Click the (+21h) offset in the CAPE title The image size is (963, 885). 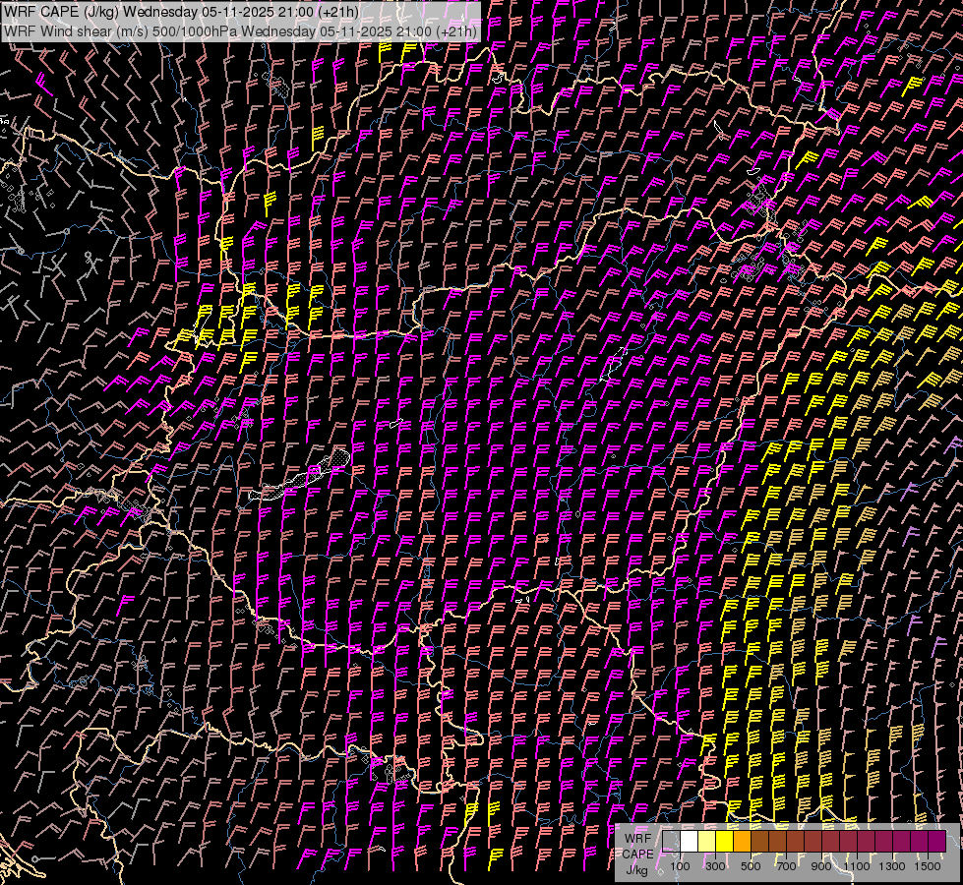pyautogui.click(x=338, y=12)
